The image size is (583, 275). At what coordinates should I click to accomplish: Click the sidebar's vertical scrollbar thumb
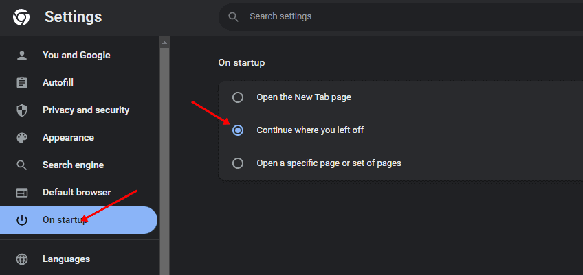pos(164,158)
